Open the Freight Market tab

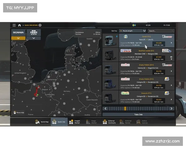(x=75, y=122)
